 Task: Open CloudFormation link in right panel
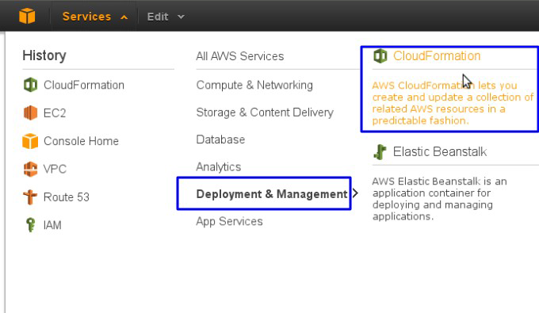click(437, 56)
